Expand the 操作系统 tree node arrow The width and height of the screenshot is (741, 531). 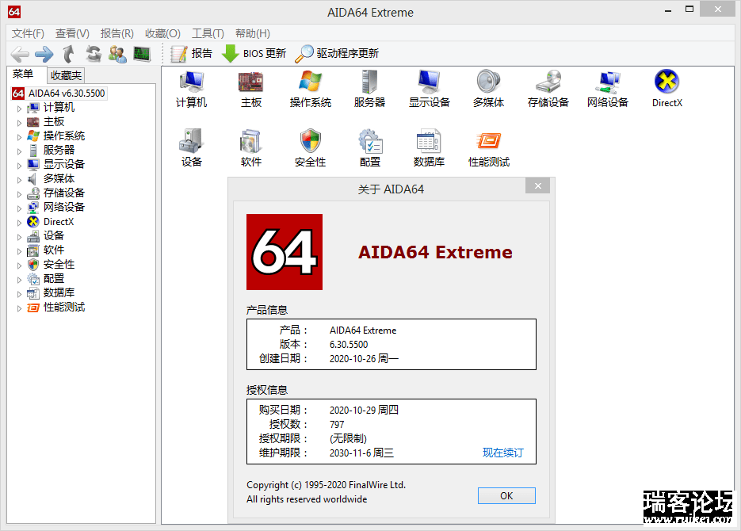[19, 137]
